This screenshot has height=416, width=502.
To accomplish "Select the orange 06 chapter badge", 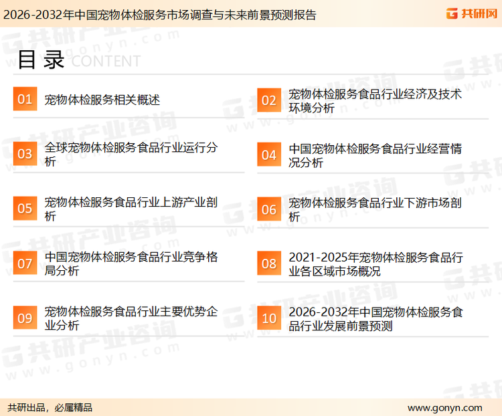I will (269, 209).
